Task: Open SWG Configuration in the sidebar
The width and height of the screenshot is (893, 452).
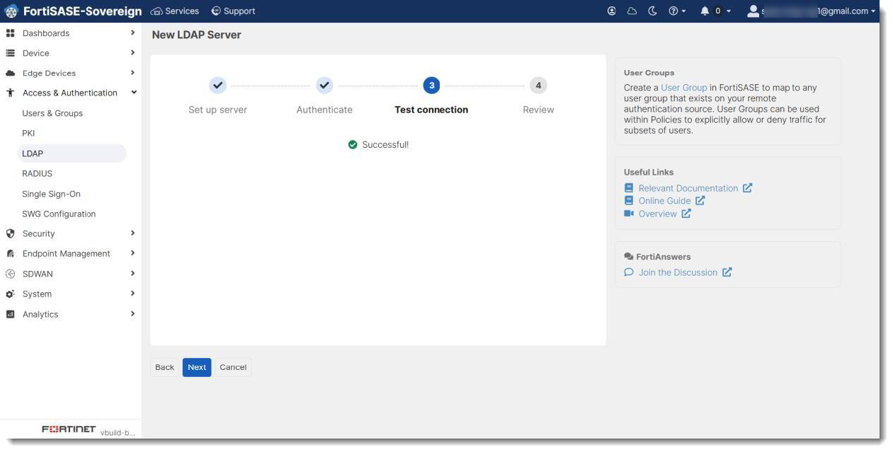Action: (x=59, y=214)
